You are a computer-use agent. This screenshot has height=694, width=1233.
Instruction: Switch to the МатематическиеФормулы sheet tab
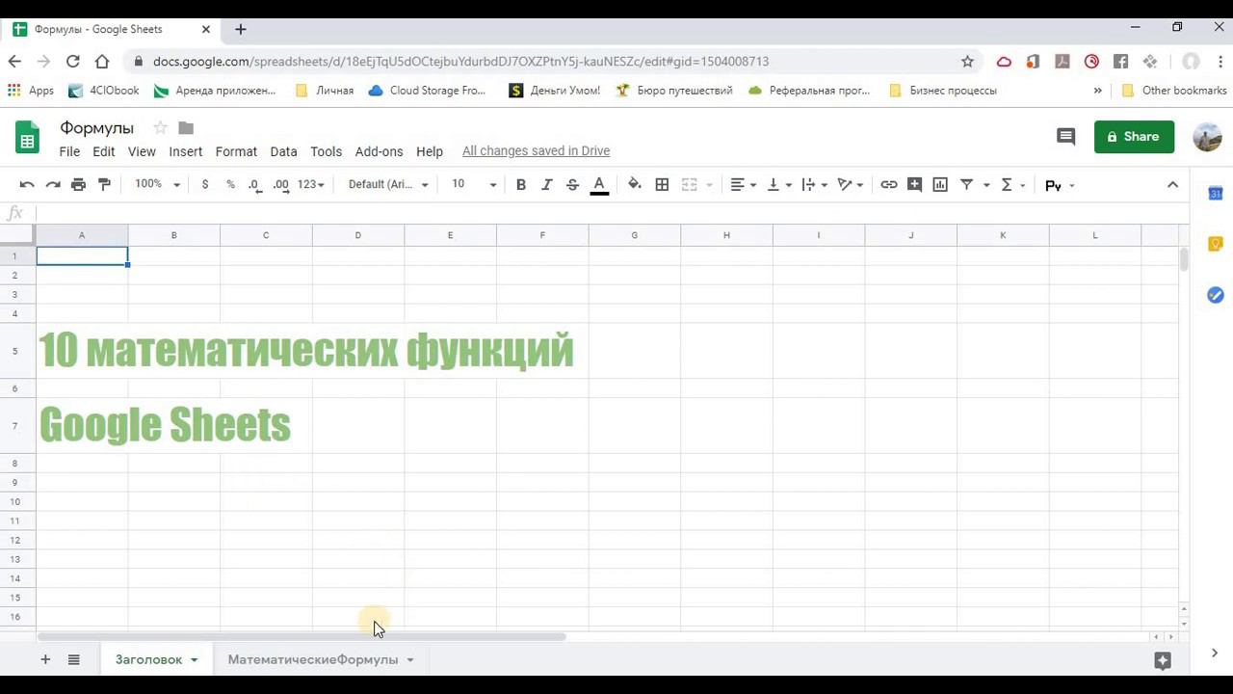click(x=313, y=659)
